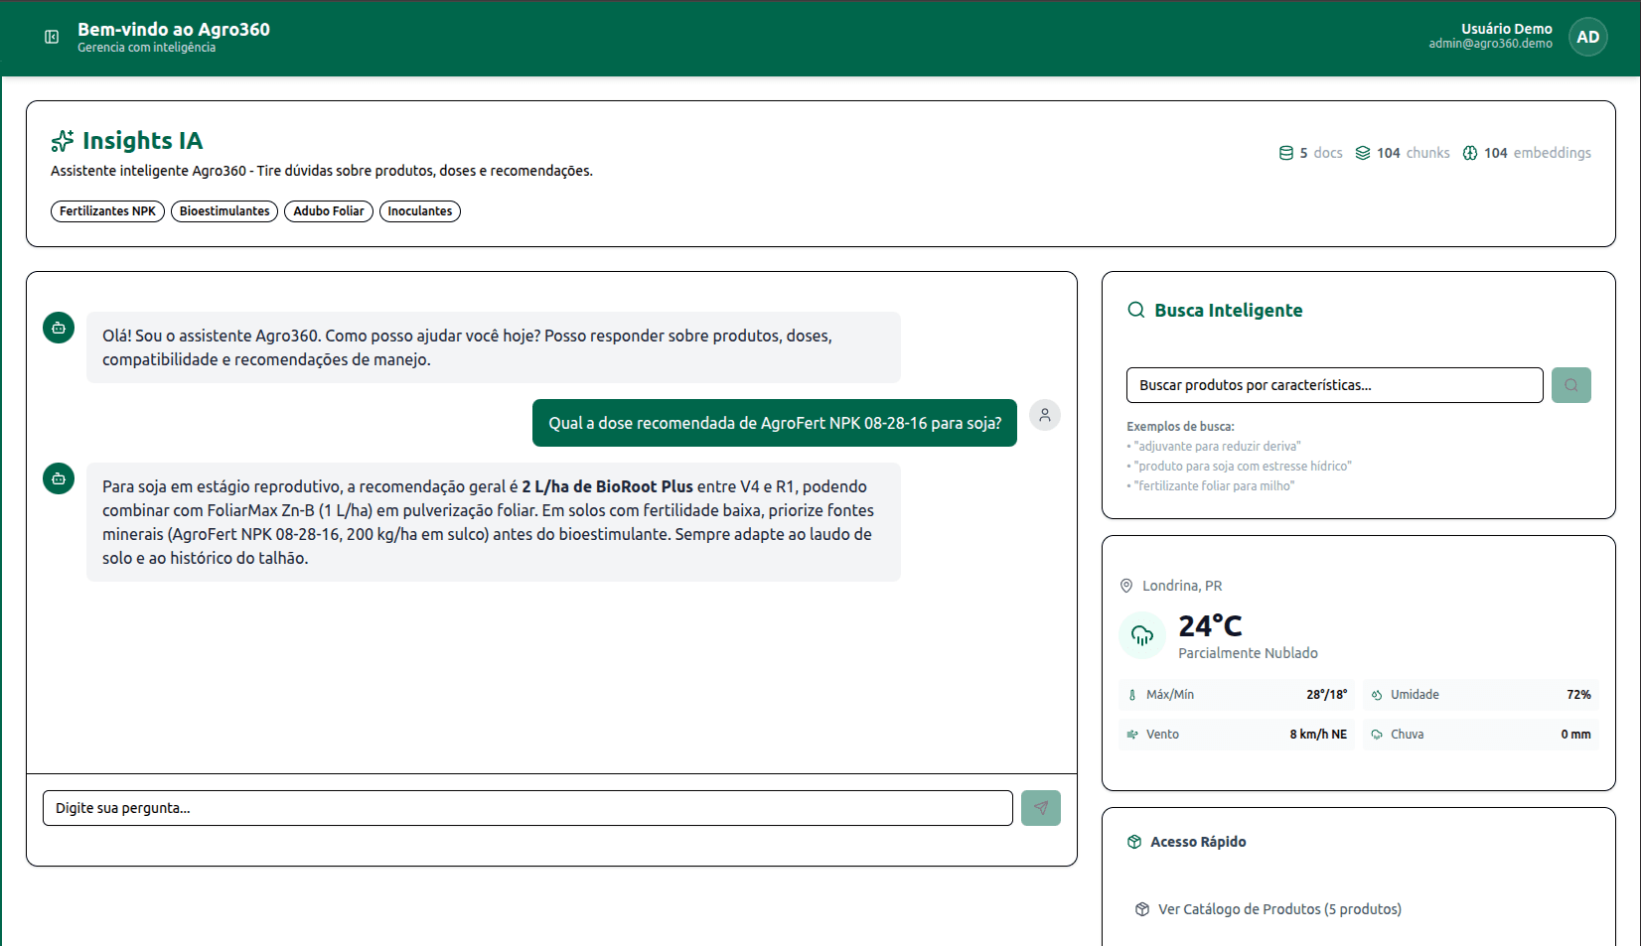The image size is (1641, 946).
Task: Select the Inoculantes tag
Action: 420,211
